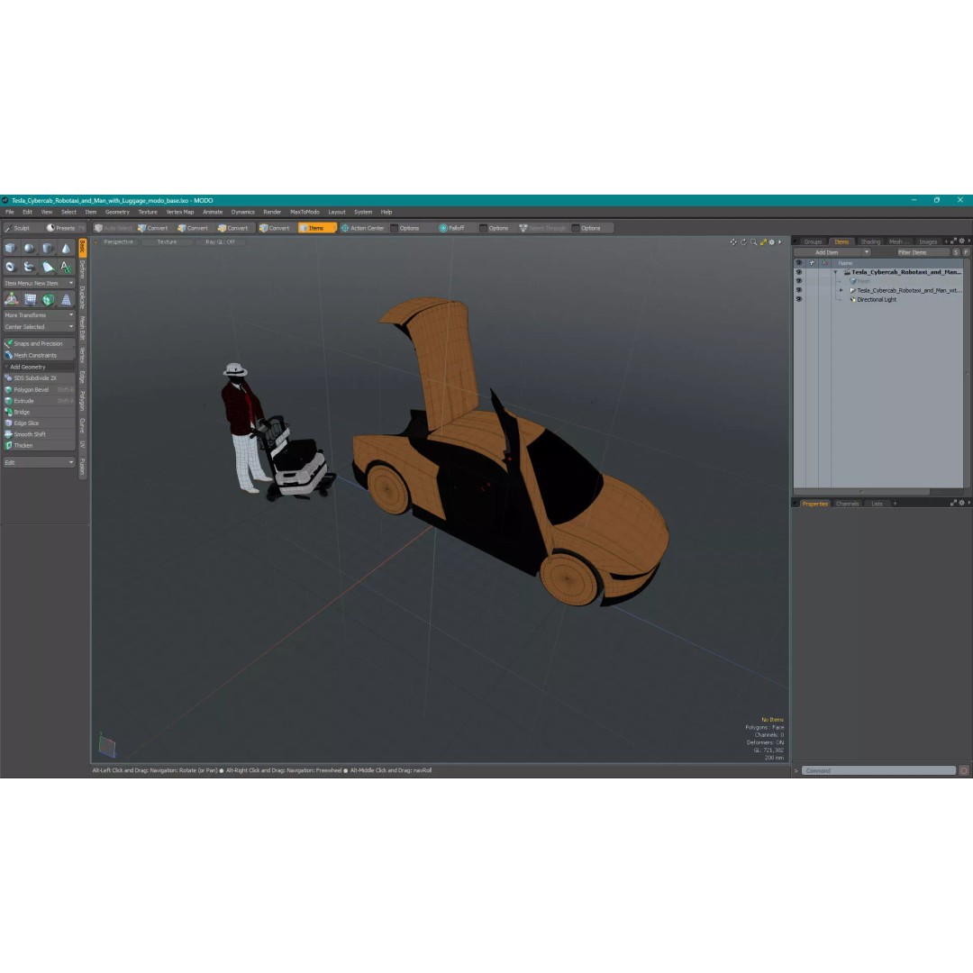Select the Cube primitive tool

tap(11, 249)
